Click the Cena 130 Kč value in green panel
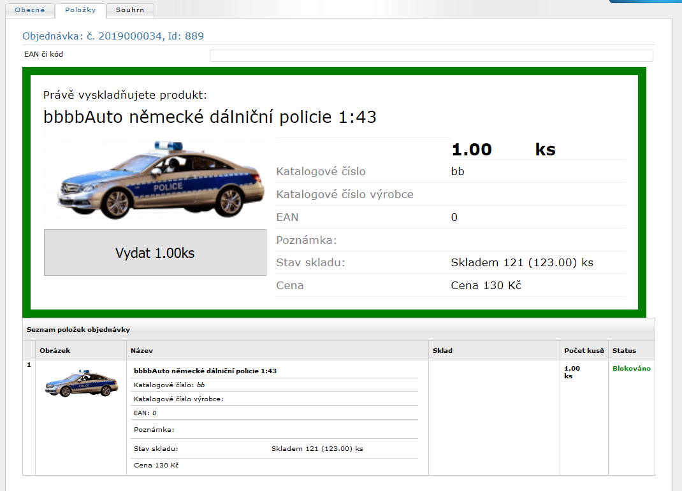 coord(486,285)
